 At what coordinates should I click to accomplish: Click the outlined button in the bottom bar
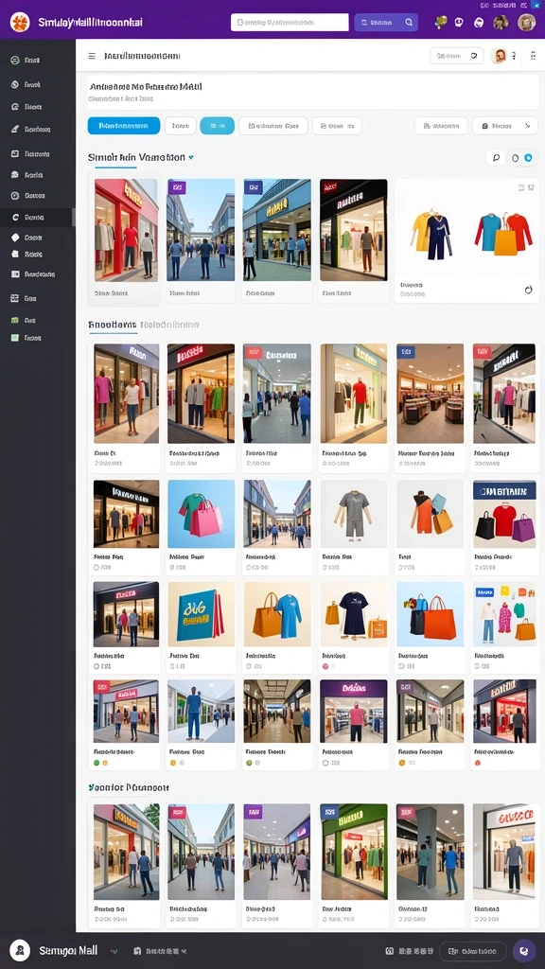click(473, 951)
